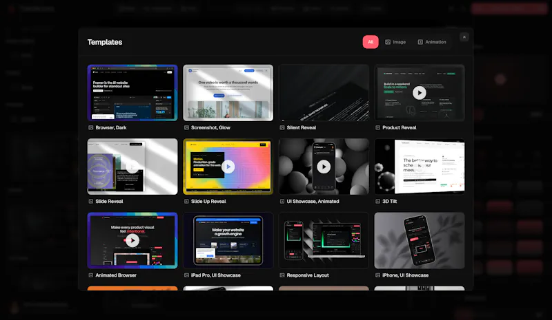552x320 pixels.
Task: Play the Product Reveal template preview
Action: click(420, 93)
